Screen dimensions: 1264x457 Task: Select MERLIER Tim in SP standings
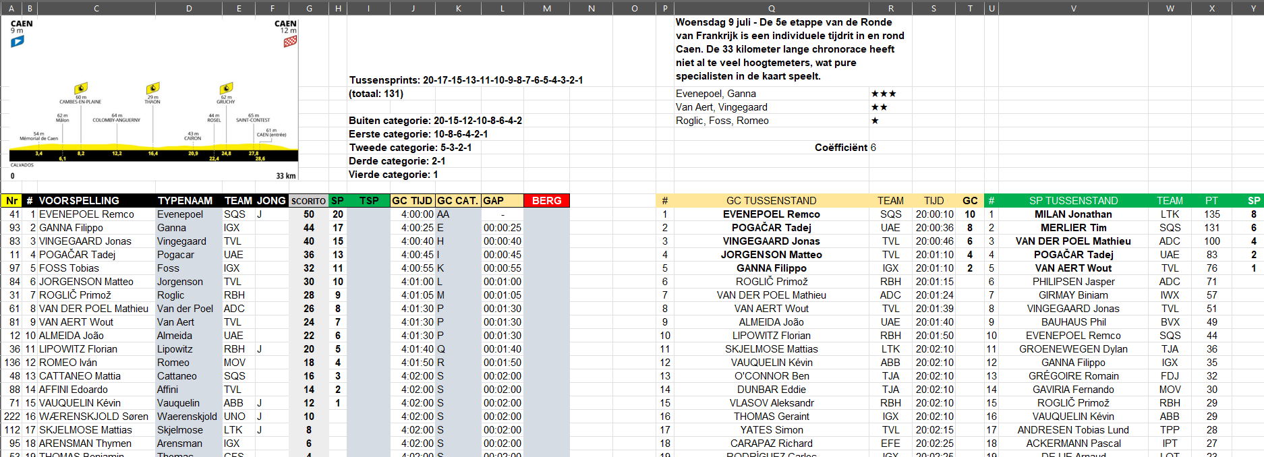tap(1073, 228)
